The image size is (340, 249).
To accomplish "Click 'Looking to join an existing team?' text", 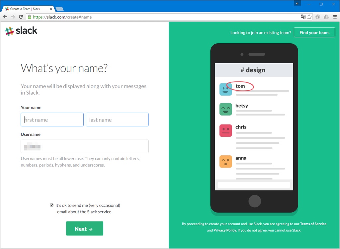I will point(261,33).
